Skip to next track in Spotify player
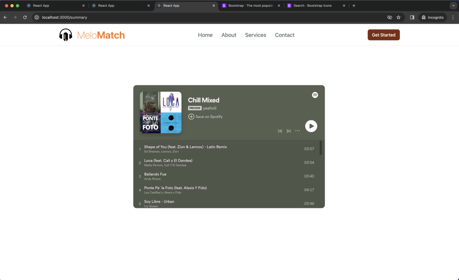 click(289, 131)
